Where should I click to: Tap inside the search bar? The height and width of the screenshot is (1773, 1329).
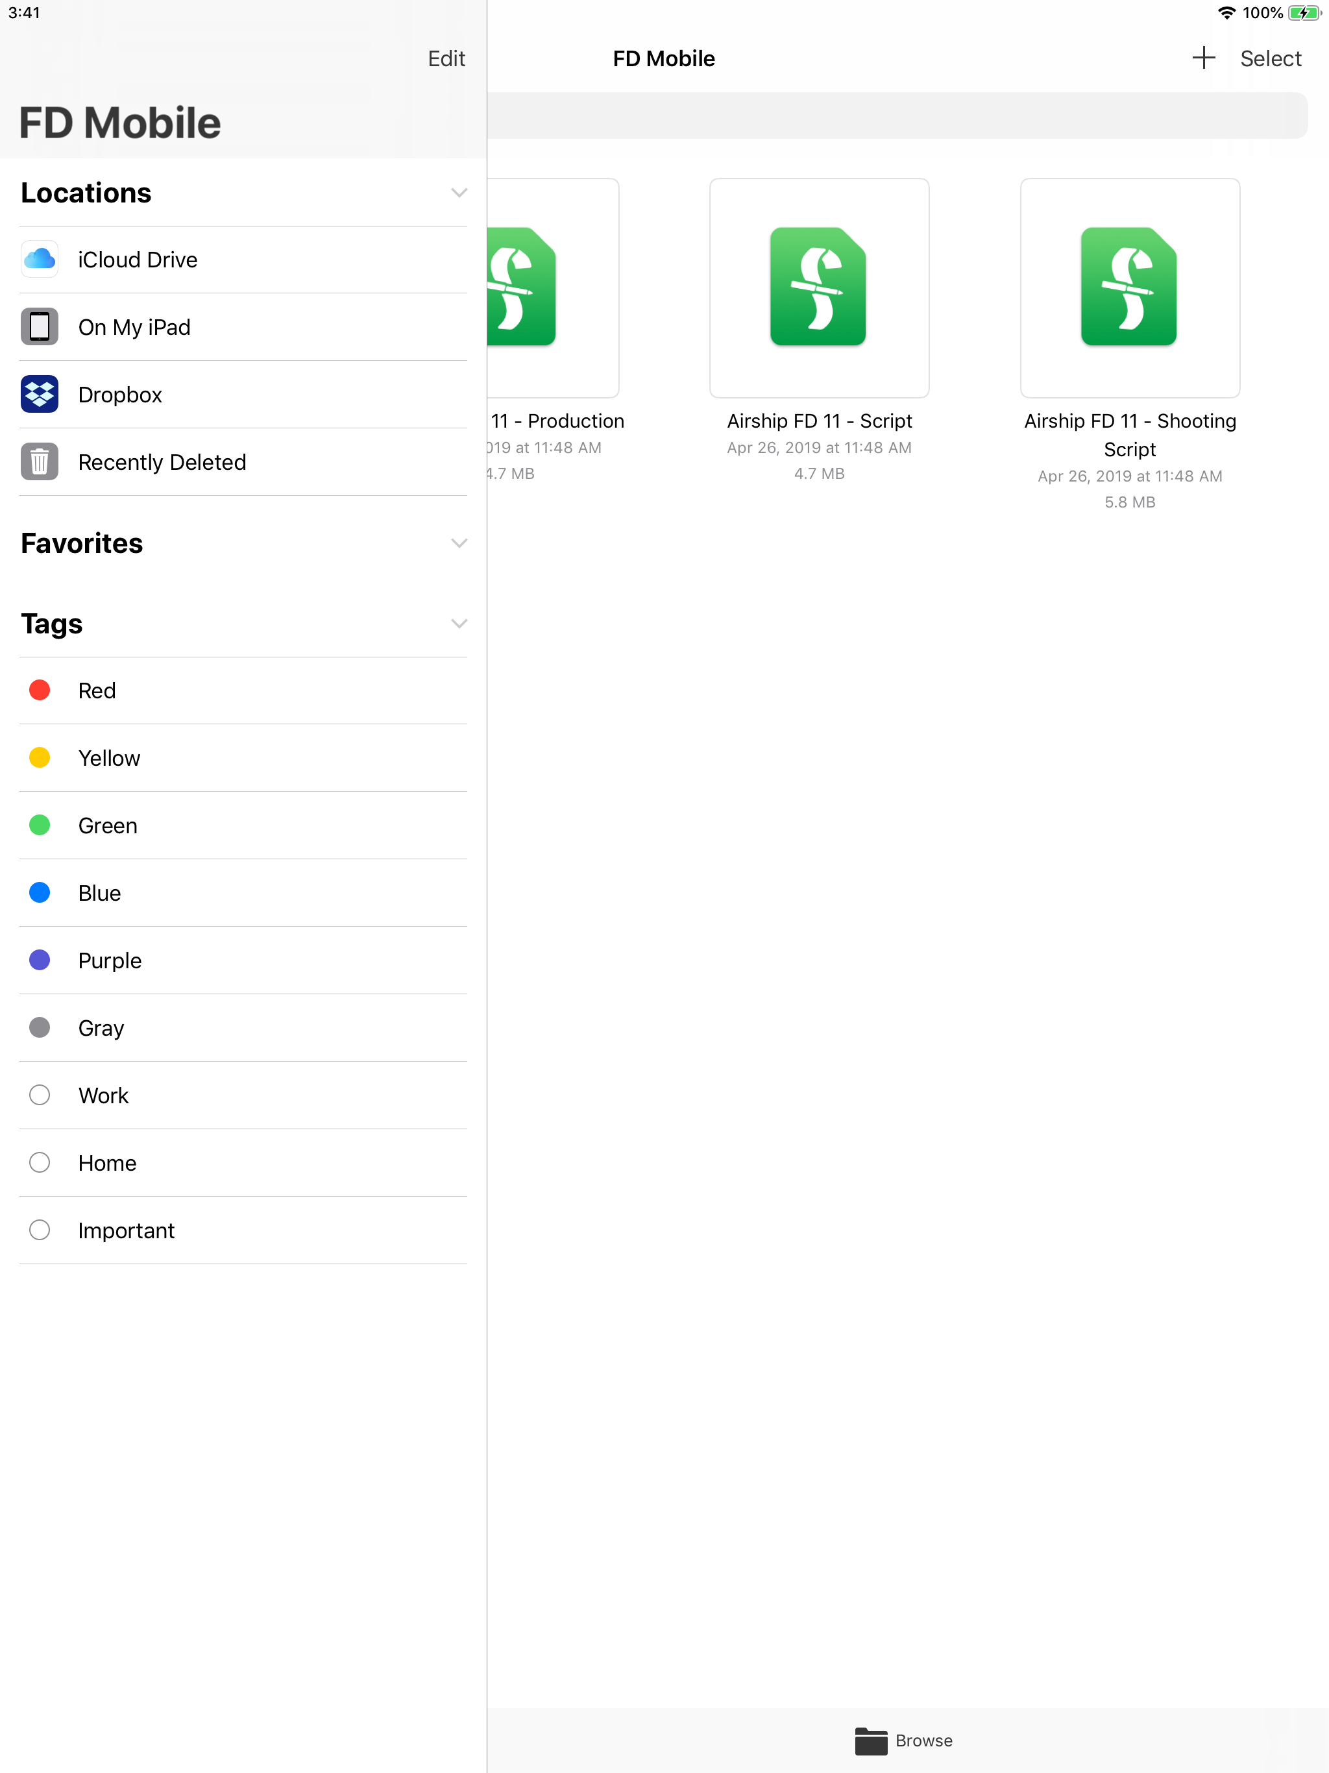897,116
